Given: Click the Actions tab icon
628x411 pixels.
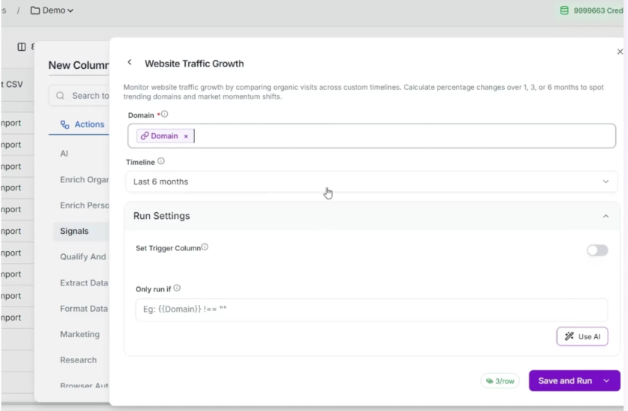Looking at the screenshot, I should (65, 125).
